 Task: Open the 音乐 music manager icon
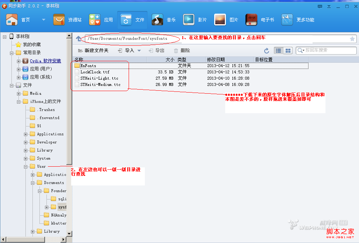pos(157,20)
